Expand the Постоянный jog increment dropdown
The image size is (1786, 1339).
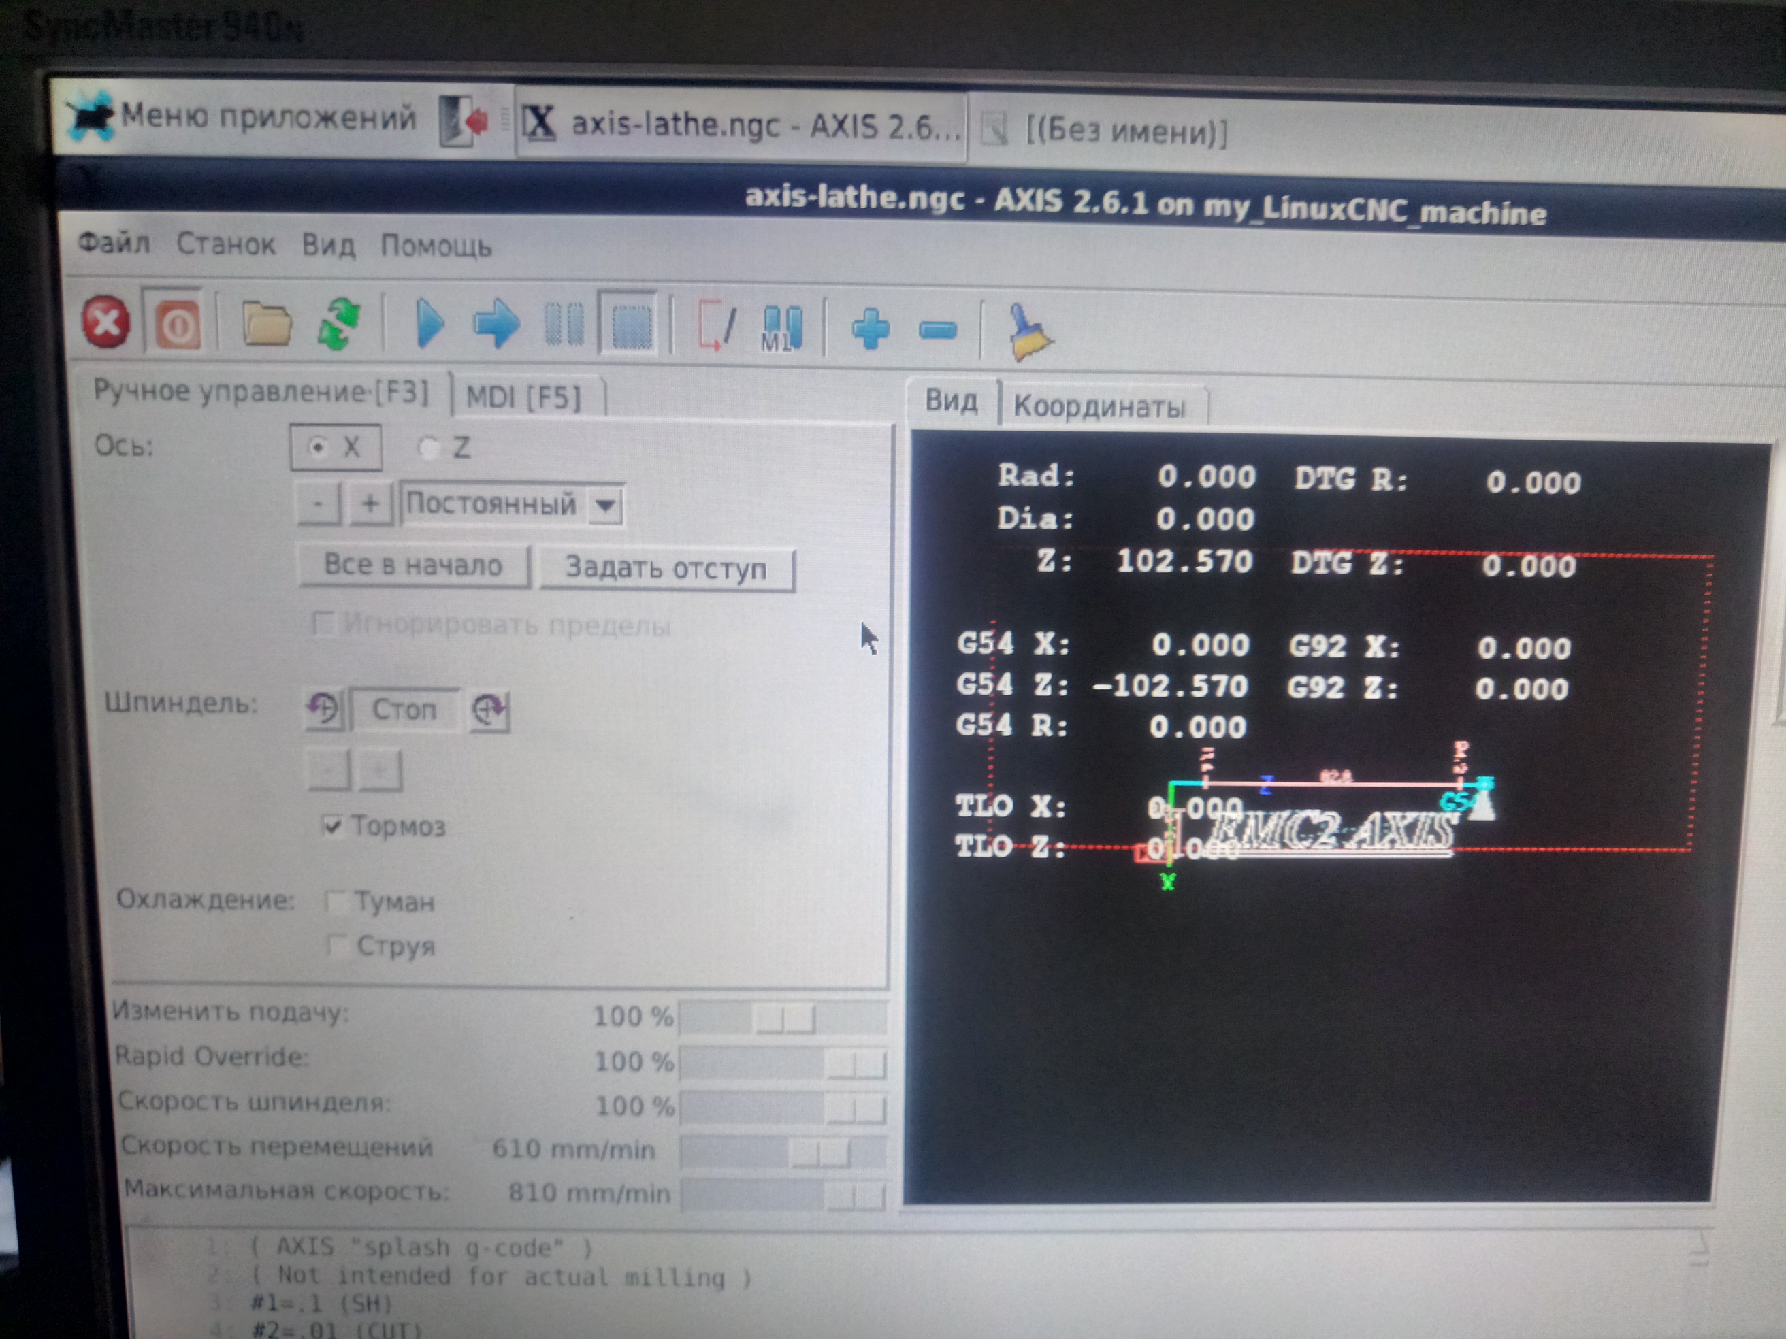[605, 506]
